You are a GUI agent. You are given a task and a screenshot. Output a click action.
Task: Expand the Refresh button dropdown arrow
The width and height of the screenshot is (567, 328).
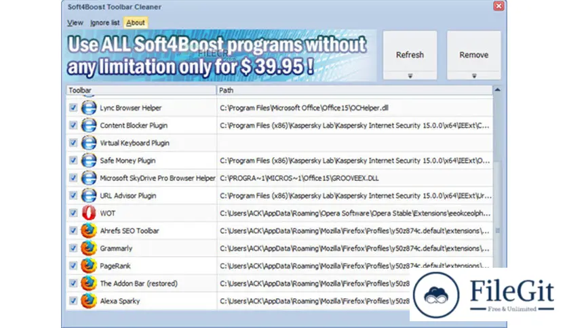click(410, 76)
